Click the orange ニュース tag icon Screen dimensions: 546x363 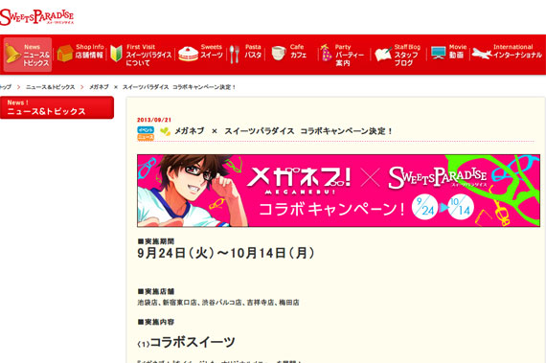pos(146,137)
